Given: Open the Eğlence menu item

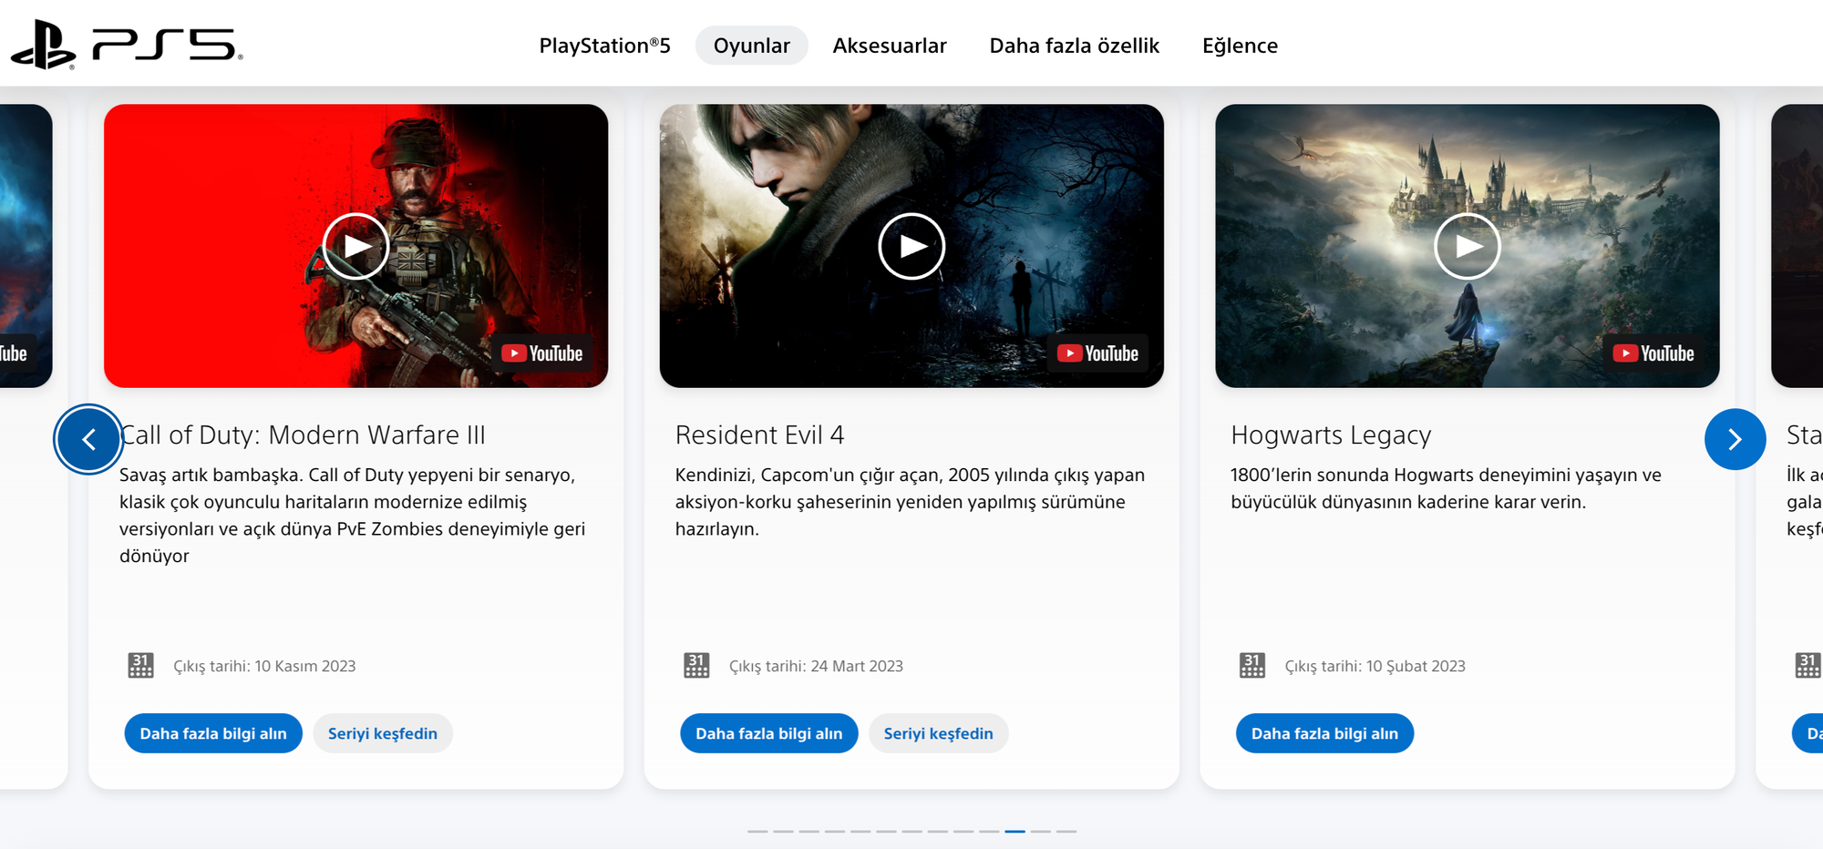Looking at the screenshot, I should pos(1240,46).
